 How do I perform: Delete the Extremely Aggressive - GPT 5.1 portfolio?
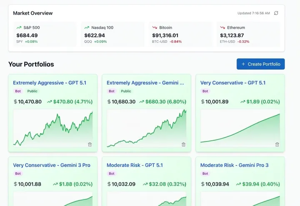(x=90, y=144)
